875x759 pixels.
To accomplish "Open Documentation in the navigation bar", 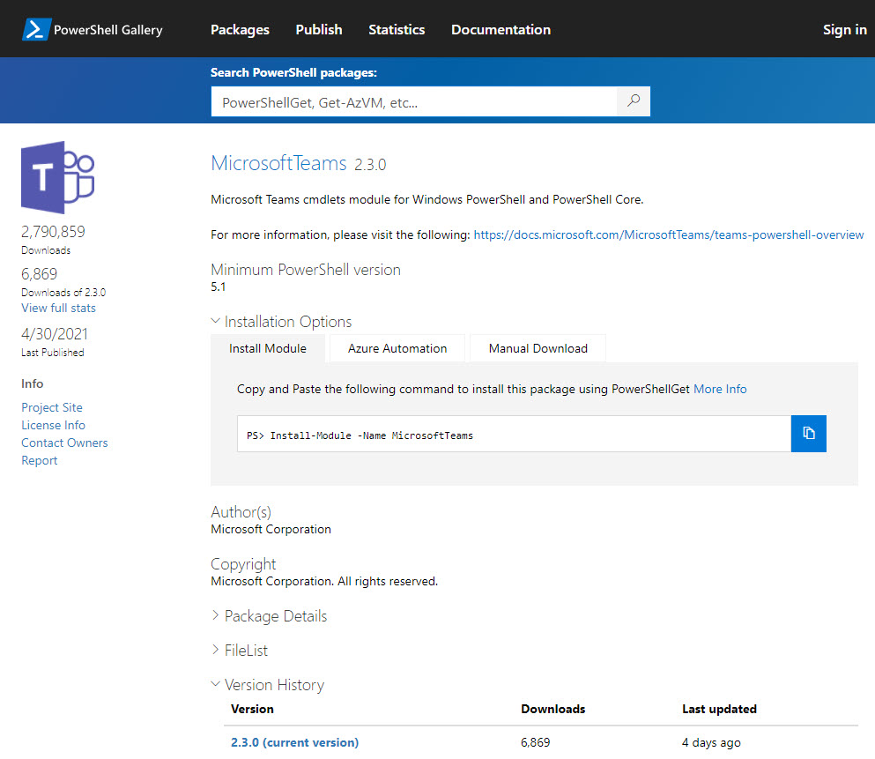I will pyautogui.click(x=501, y=30).
